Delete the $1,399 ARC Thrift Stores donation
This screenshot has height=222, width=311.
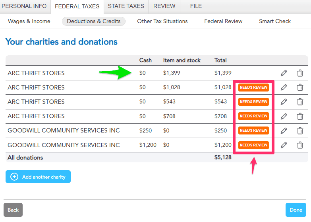click(x=300, y=73)
